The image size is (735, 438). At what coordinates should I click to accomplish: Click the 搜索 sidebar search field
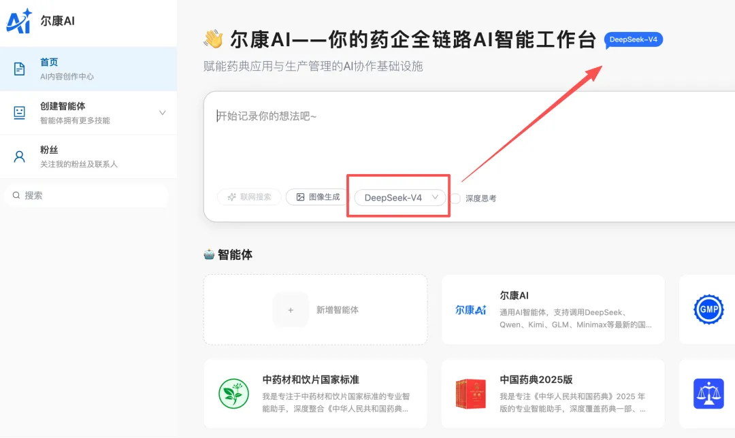pos(86,195)
